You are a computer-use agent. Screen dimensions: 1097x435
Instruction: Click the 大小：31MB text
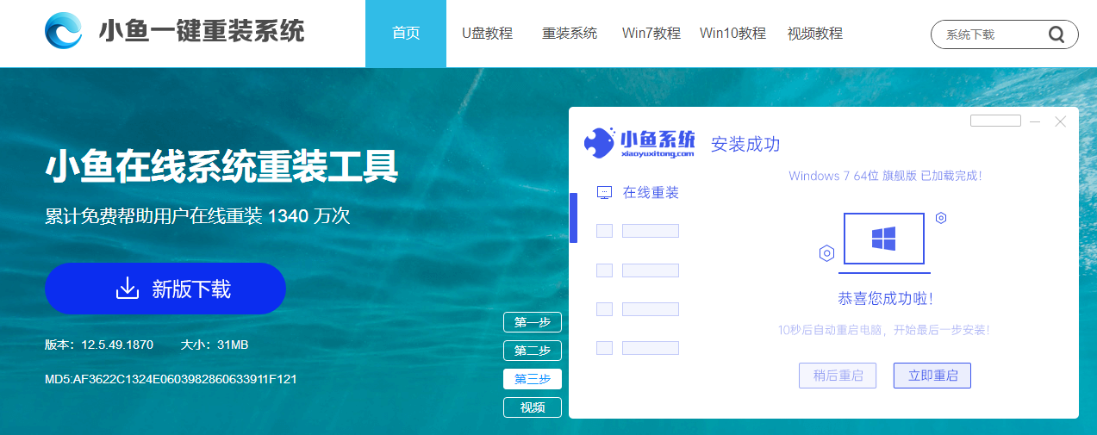click(x=215, y=345)
